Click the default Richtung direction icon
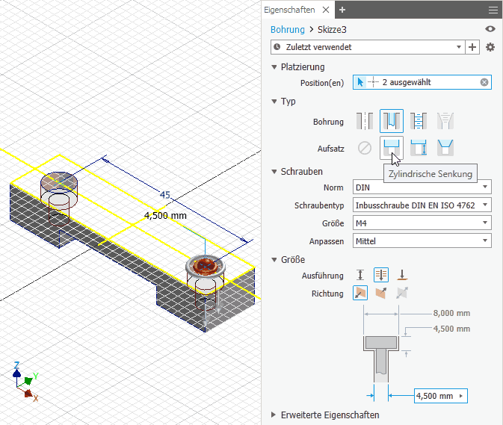Screen dimensions: 503x425 click(x=360, y=294)
